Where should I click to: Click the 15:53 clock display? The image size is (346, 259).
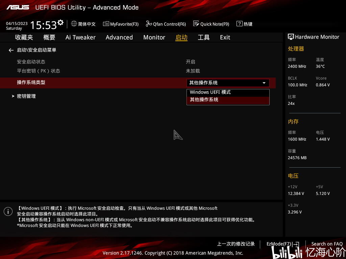click(44, 25)
